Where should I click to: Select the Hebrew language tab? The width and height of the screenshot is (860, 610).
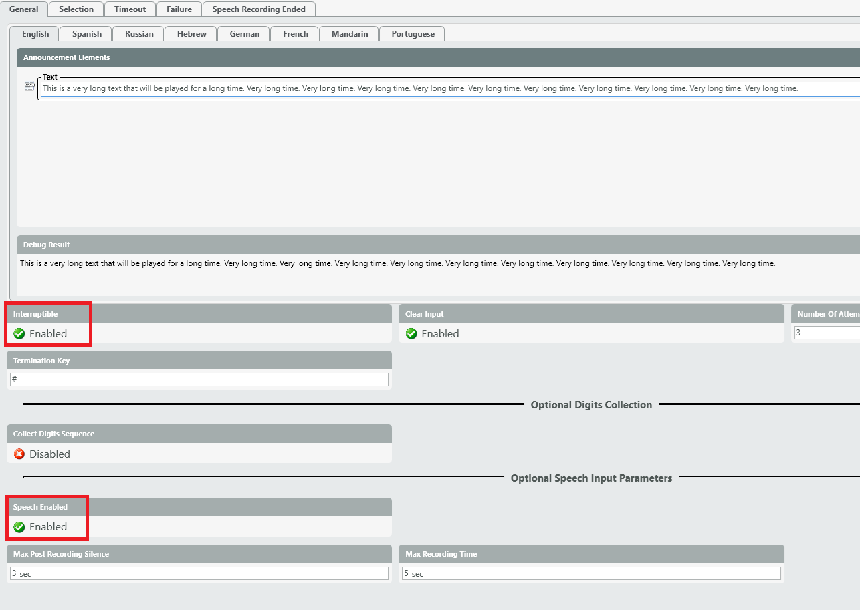(191, 34)
